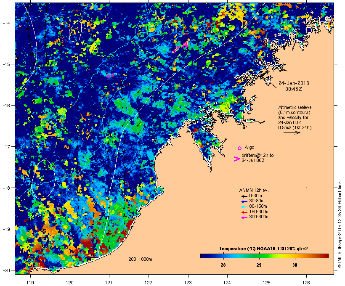Click the magenta Argo circle legend marker
The image size is (345, 286).
click(240, 148)
